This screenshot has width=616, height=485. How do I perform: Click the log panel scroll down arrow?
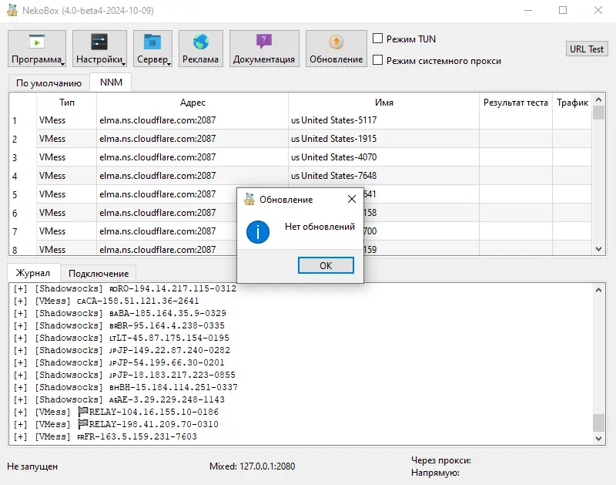[598, 438]
